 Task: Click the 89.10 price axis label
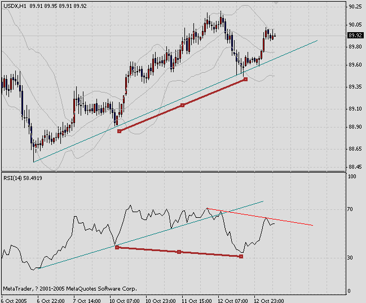pyautogui.click(x=355, y=109)
